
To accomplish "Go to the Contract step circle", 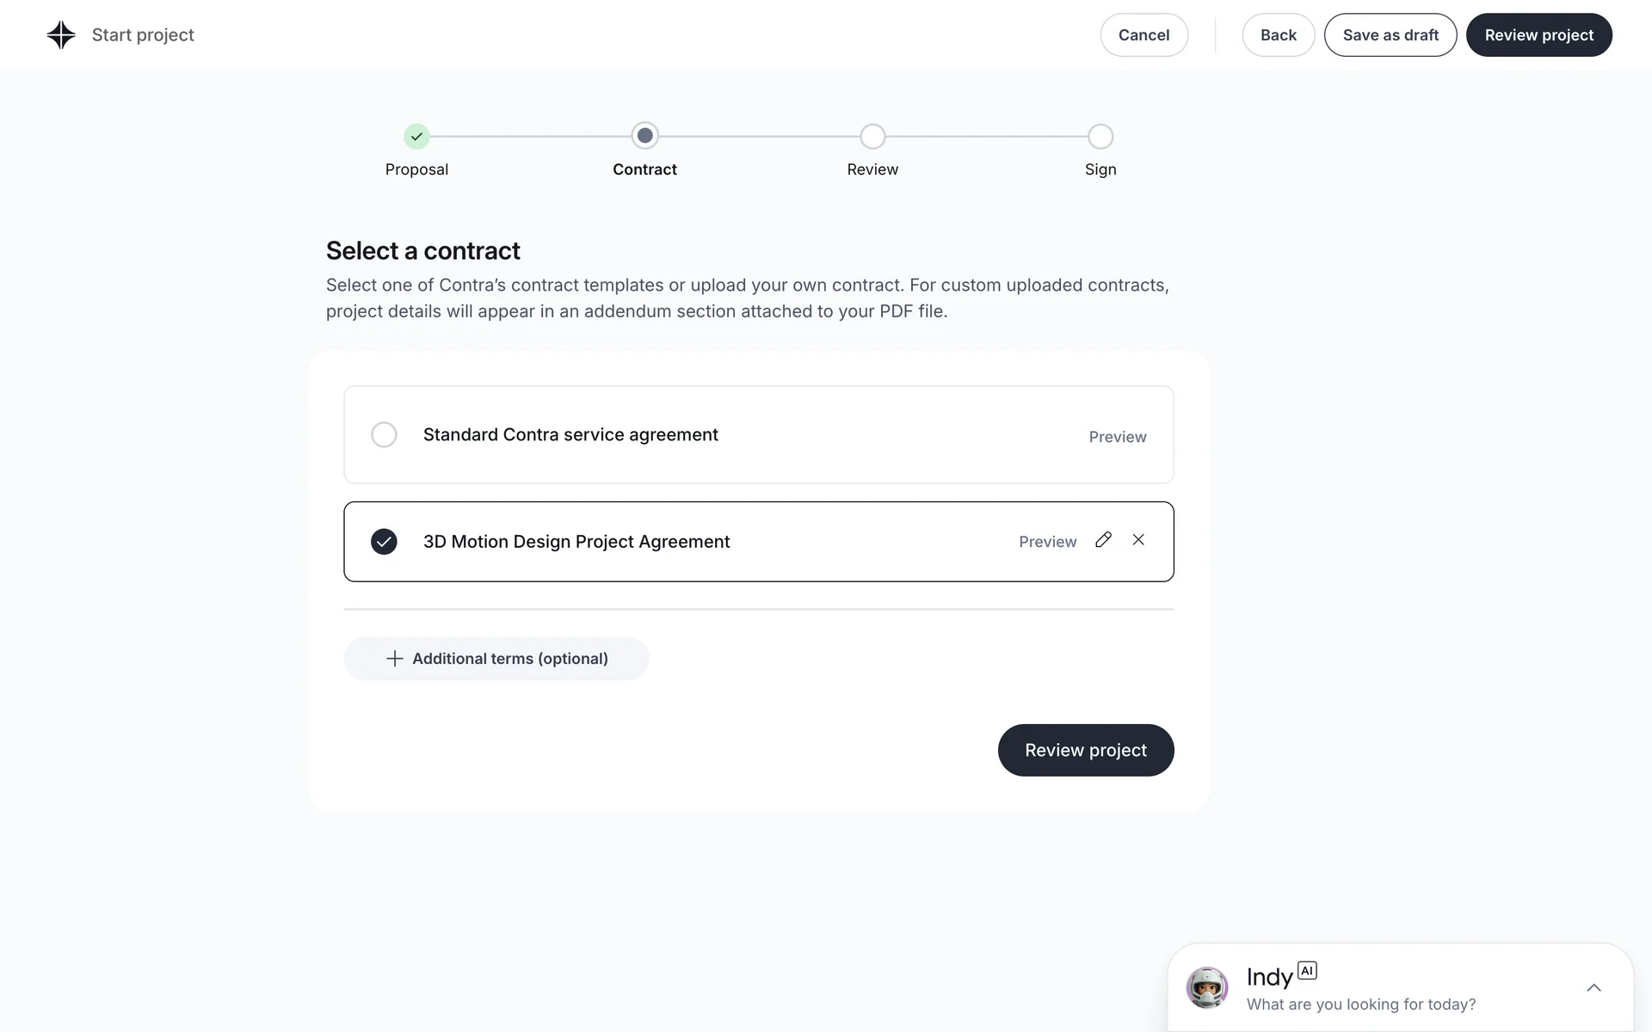I will pos(644,137).
